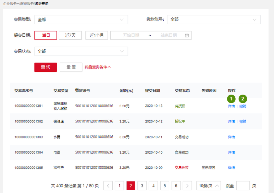Click 显示原因 in the failed row
This screenshot has height=193, width=274.
pos(208,168)
